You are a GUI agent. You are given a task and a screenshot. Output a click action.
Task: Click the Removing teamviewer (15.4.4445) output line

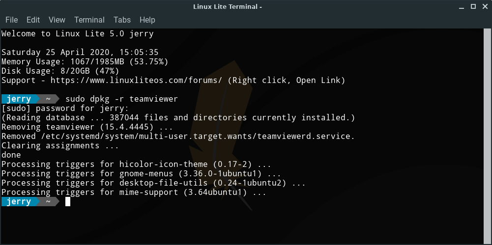pos(87,127)
